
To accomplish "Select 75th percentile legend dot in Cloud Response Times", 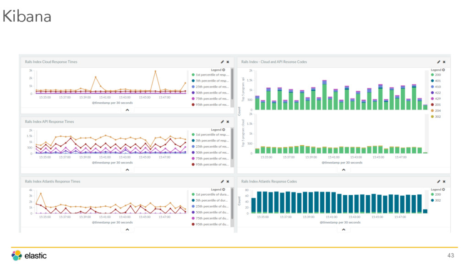I will (x=193, y=99).
